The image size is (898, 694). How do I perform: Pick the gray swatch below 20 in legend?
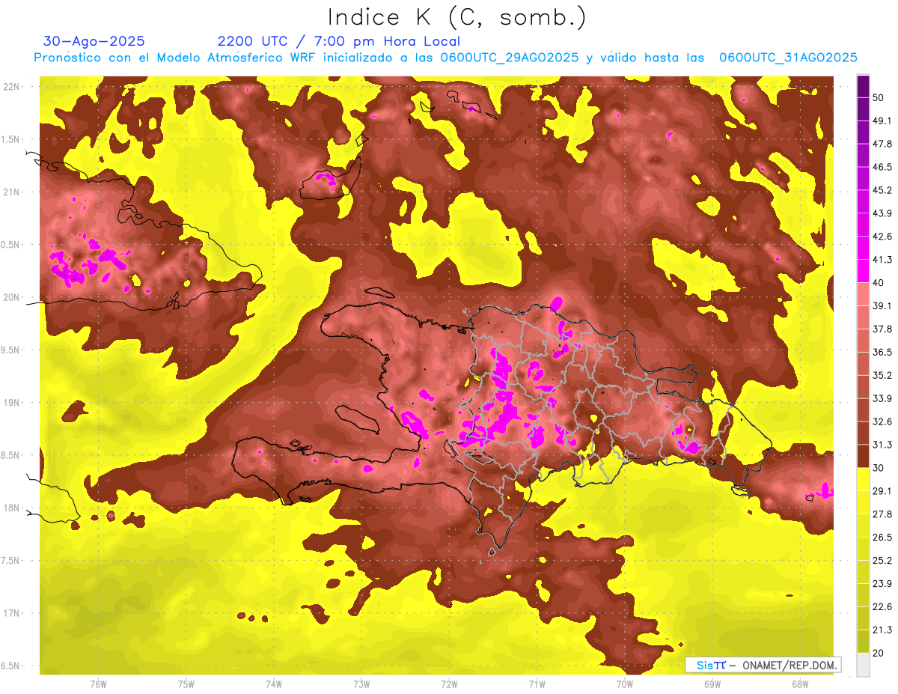pos(863,664)
